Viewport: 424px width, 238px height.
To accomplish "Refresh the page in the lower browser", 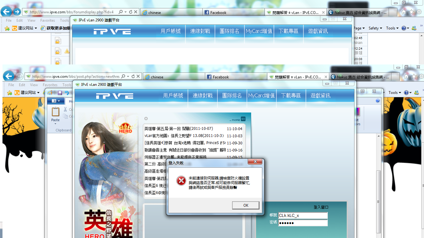I will point(133,77).
